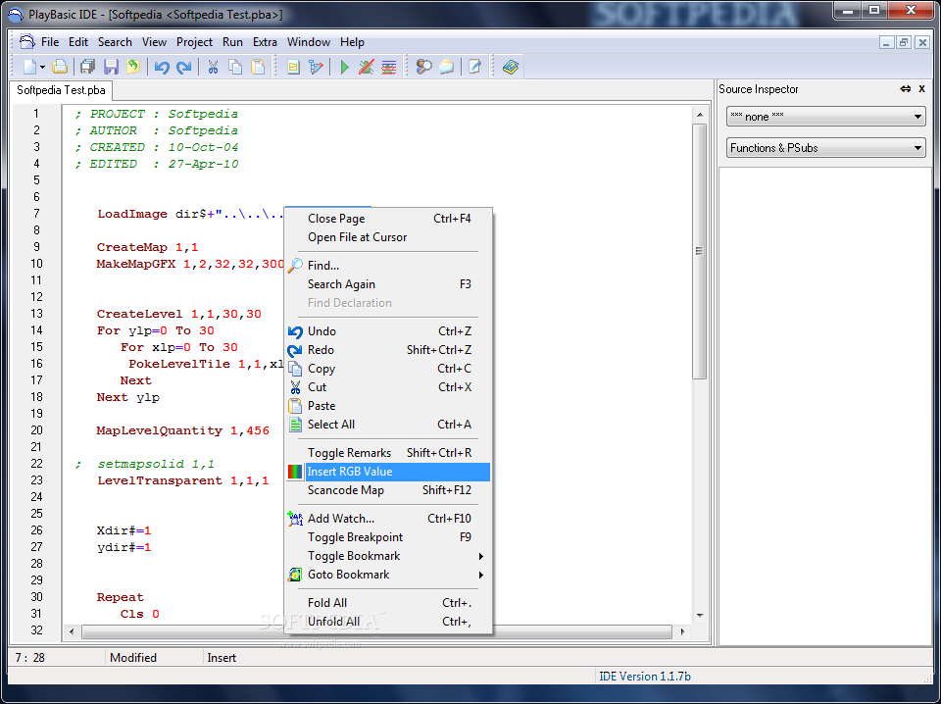The width and height of the screenshot is (941, 704).
Task: Paste with the toolbar clipboard icon
Action: point(258,68)
